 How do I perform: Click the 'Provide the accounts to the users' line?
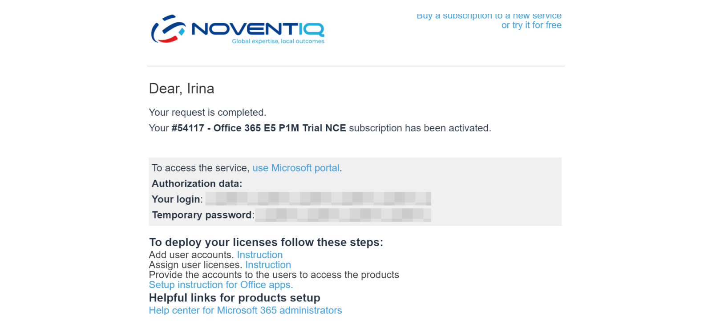[274, 275]
